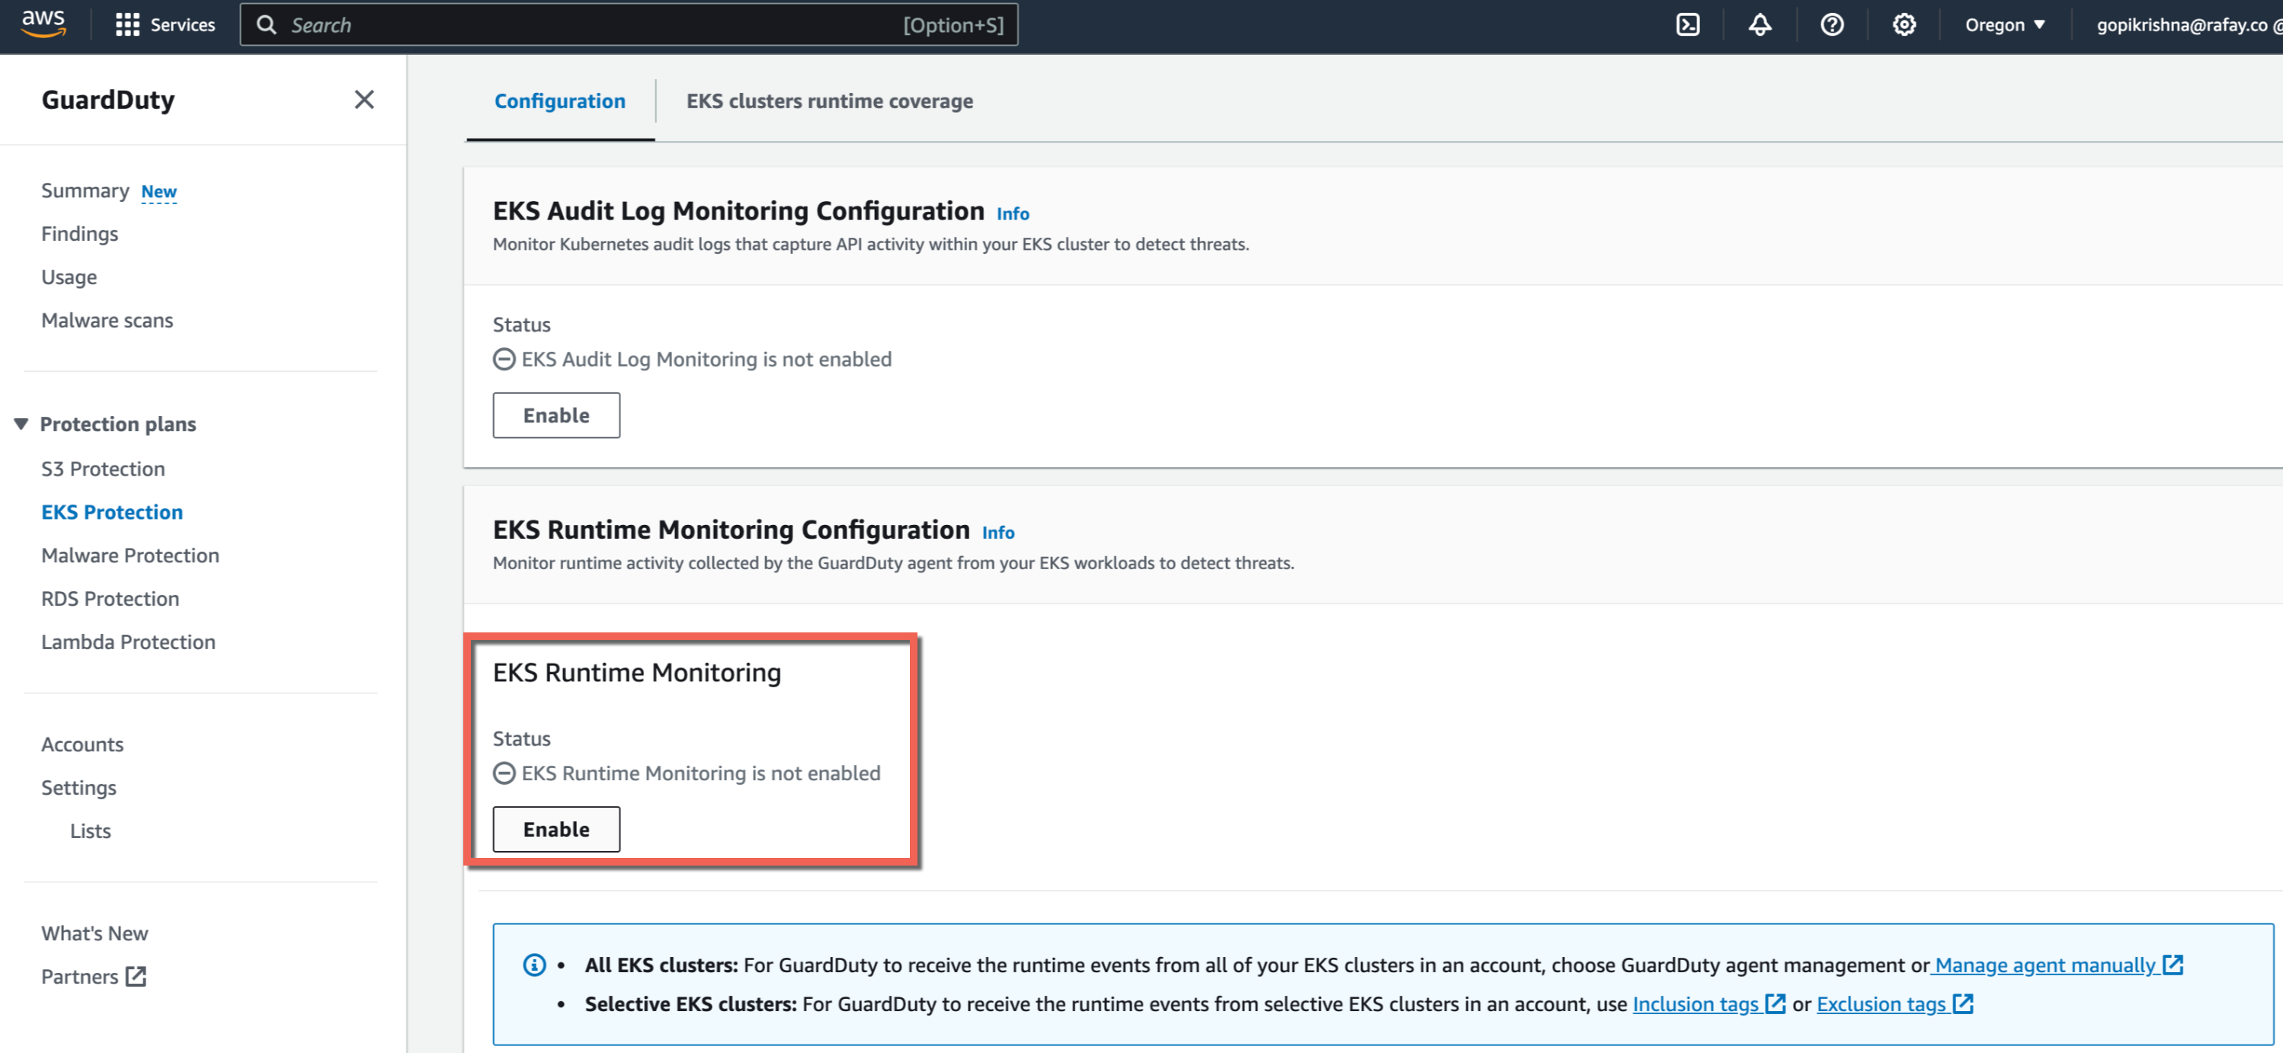Click the Manage agent manually external icon
This screenshot has width=2283, height=1053.
[2173, 965]
